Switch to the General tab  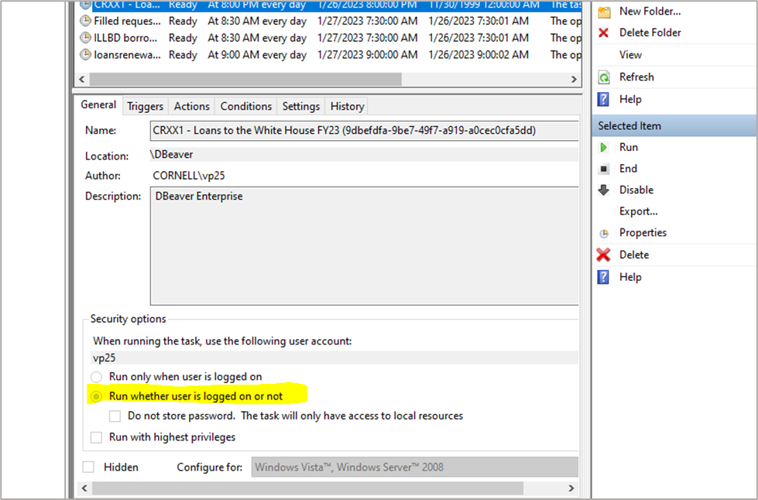(x=98, y=104)
